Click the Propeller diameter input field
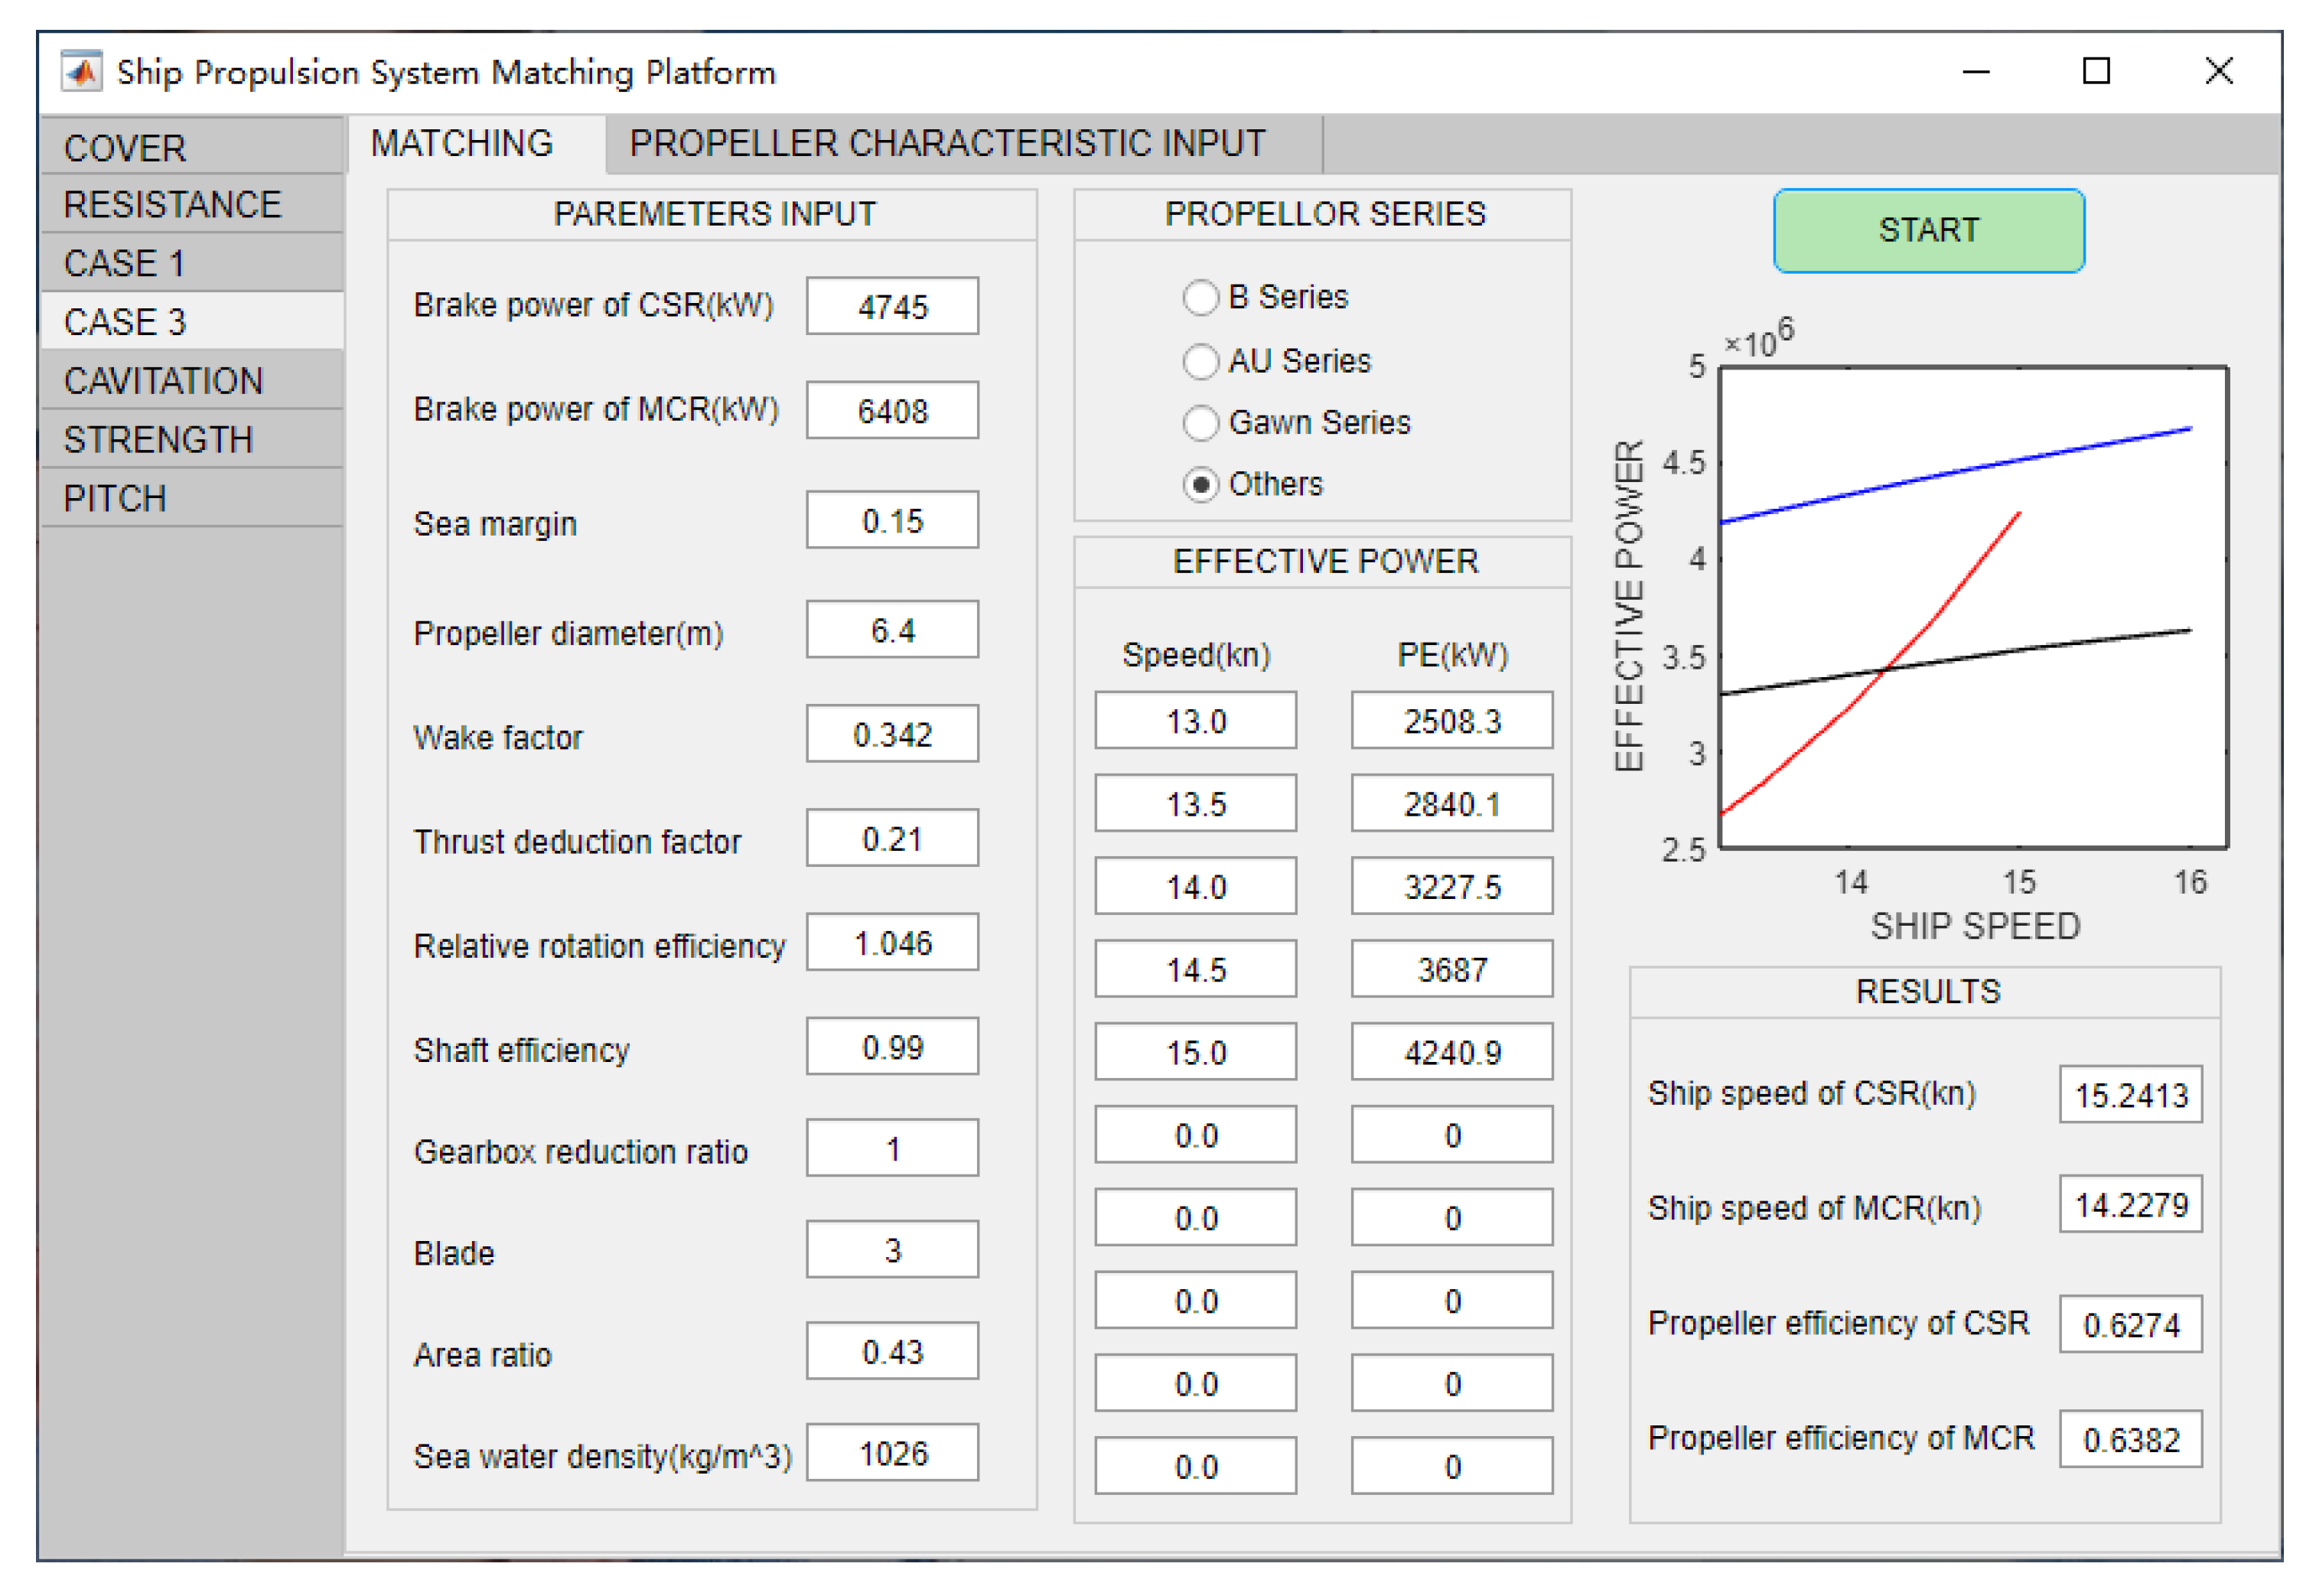The image size is (2316, 1596). pos(892,631)
